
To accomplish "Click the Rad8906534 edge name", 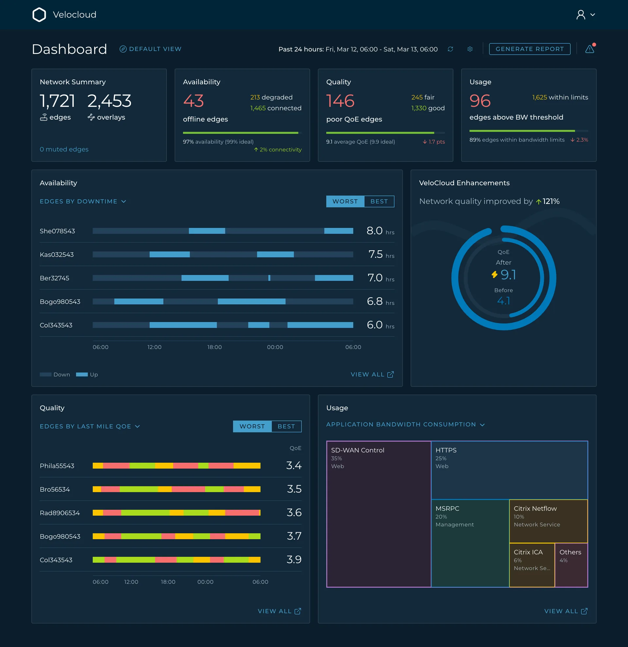I will [60, 513].
